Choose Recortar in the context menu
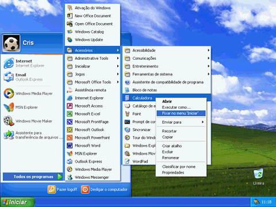 point(181,131)
